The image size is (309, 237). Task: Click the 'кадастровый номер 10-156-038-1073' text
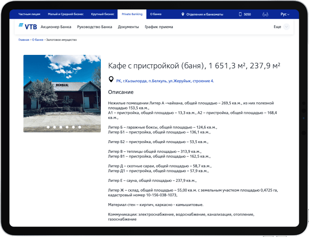tap(142, 195)
